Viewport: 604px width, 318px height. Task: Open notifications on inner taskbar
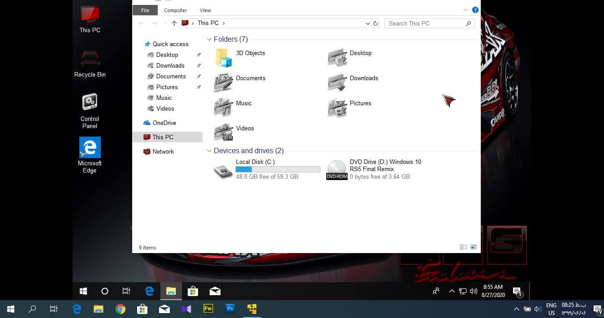(517, 292)
